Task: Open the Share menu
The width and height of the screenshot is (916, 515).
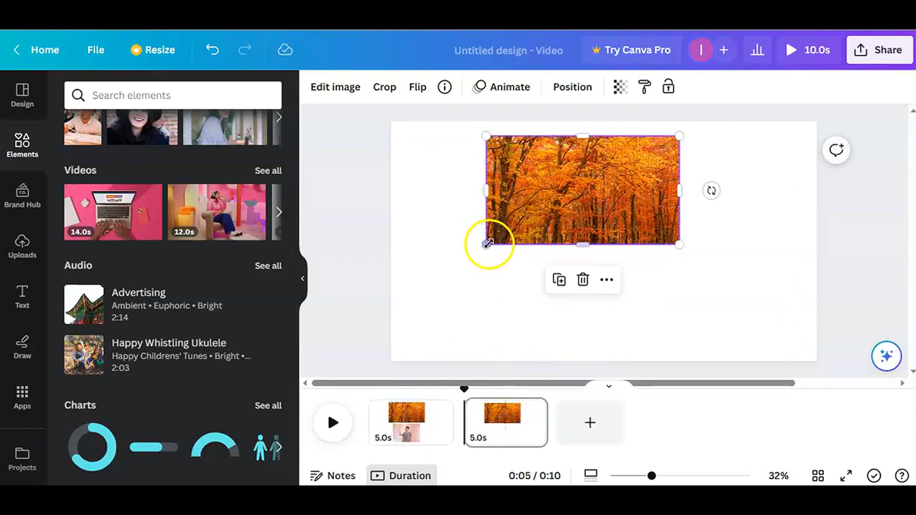Action: click(879, 50)
